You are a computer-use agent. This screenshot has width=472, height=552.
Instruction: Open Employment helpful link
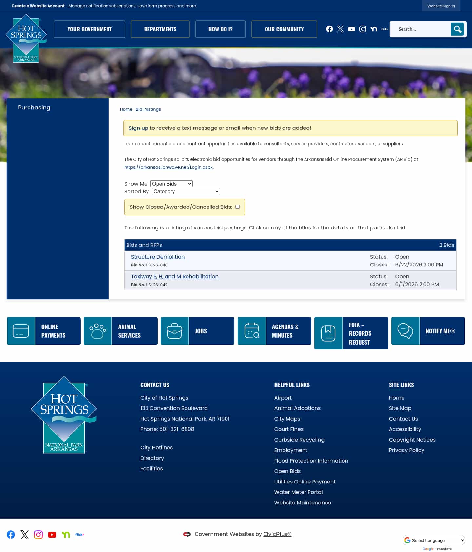pos(291,450)
